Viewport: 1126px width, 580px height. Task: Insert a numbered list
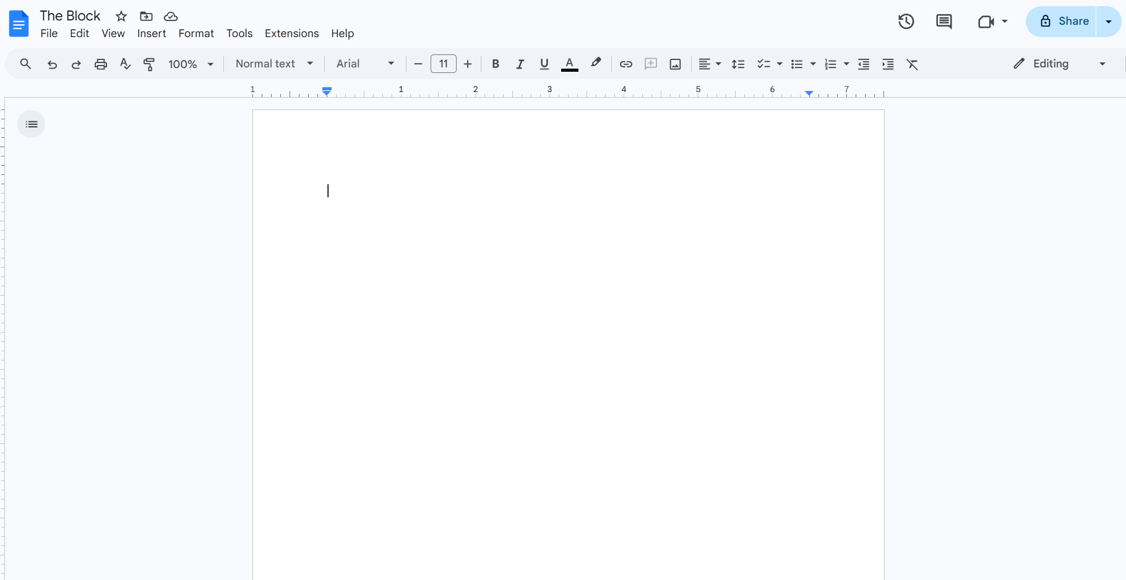pos(830,64)
